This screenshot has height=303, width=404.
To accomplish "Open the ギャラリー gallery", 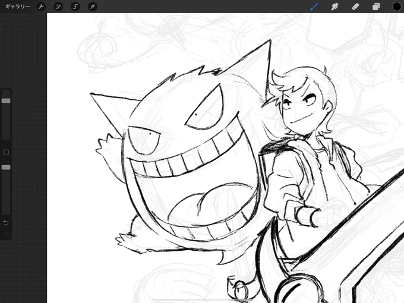I will pyautogui.click(x=17, y=7).
